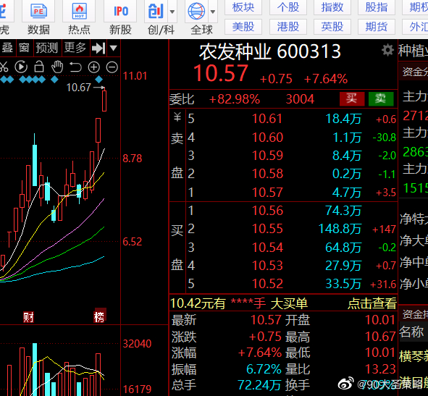Open the 更多 tab
This screenshot has width=428, height=396.
pyautogui.click(x=75, y=48)
